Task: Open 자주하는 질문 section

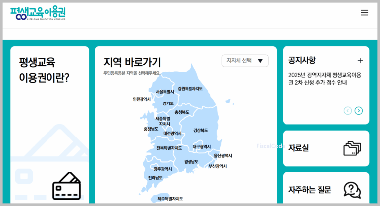Action: 310,190
